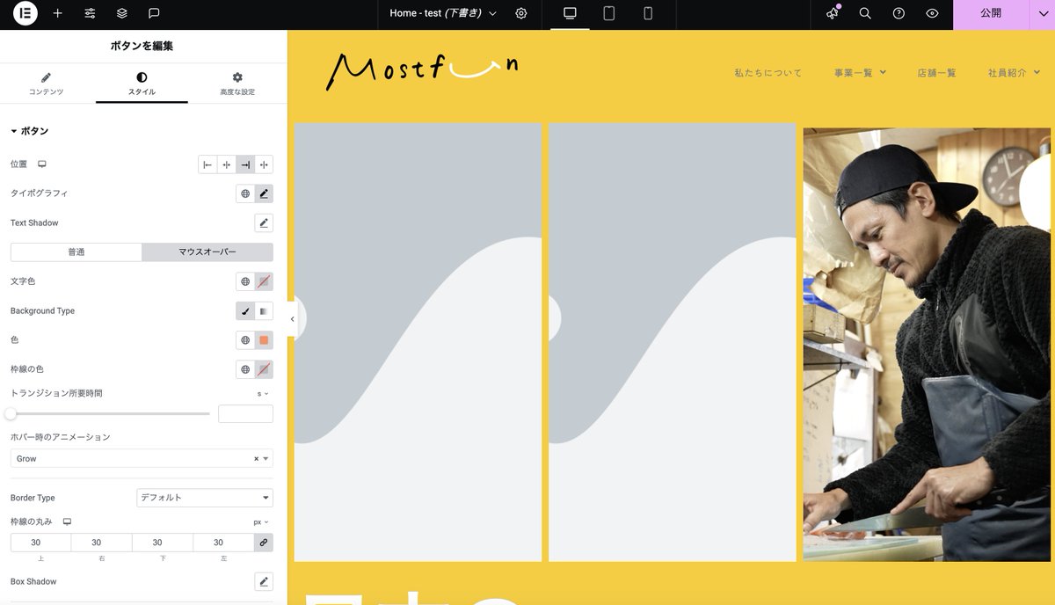
Task: Align button position to center
Action: click(226, 164)
